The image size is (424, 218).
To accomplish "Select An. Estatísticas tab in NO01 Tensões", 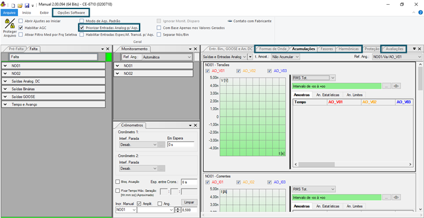I will [x=327, y=95].
